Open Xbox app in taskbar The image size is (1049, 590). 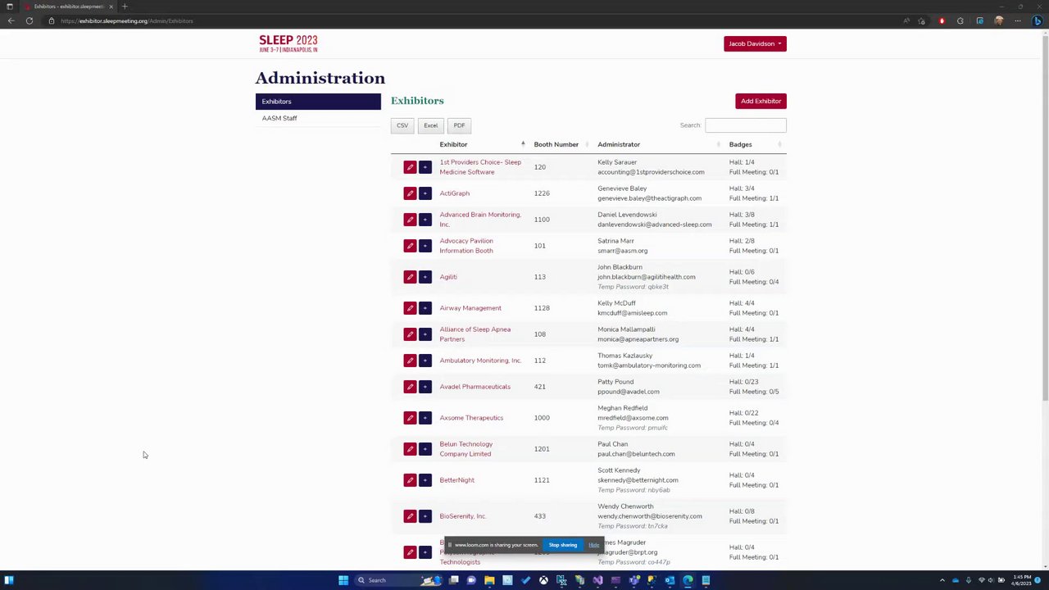click(x=543, y=580)
